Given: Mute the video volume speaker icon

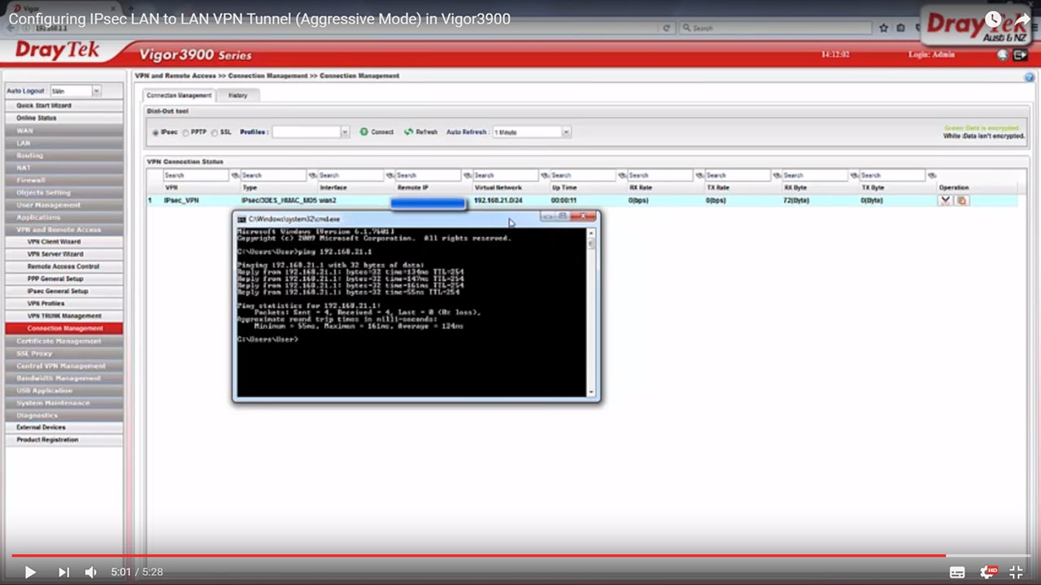Looking at the screenshot, I should (91, 572).
